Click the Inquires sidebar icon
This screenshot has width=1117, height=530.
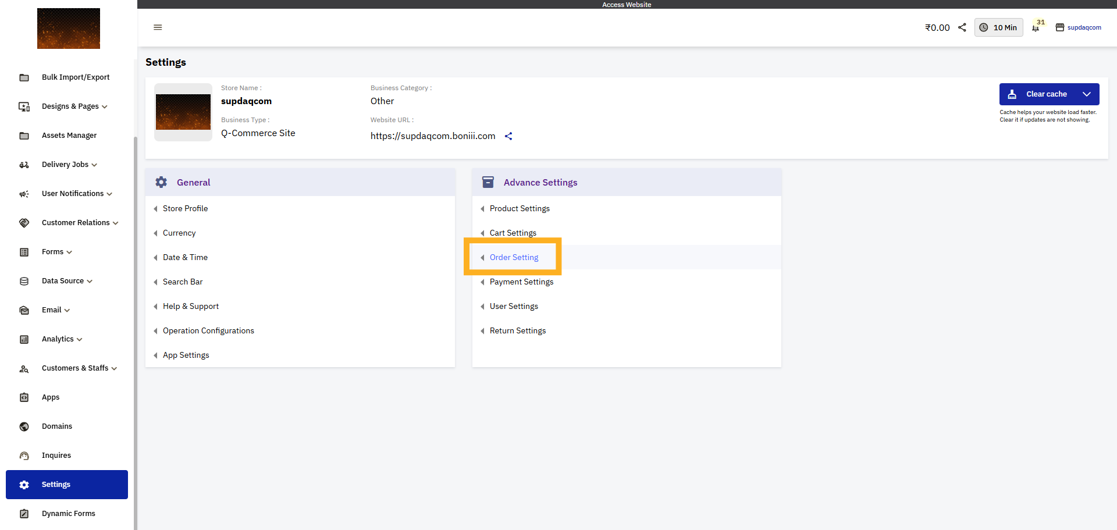pyautogui.click(x=24, y=455)
